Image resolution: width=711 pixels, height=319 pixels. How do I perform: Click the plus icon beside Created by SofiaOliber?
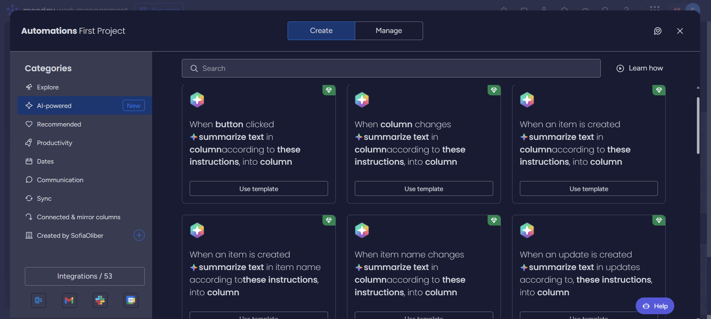point(139,235)
